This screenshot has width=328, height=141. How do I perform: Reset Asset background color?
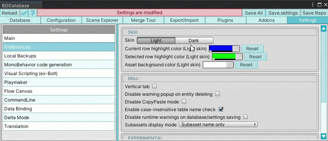(x=246, y=65)
